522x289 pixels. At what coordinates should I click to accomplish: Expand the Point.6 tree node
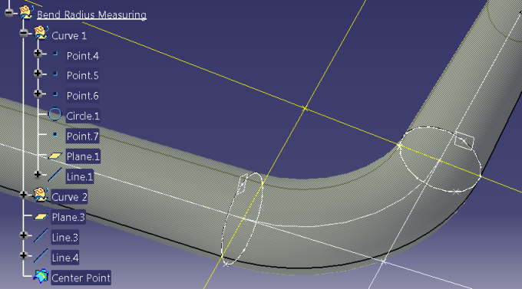coord(38,94)
